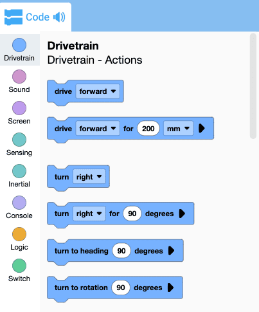Open the mm units dropdown
This screenshot has height=312, width=259.
[178, 129]
